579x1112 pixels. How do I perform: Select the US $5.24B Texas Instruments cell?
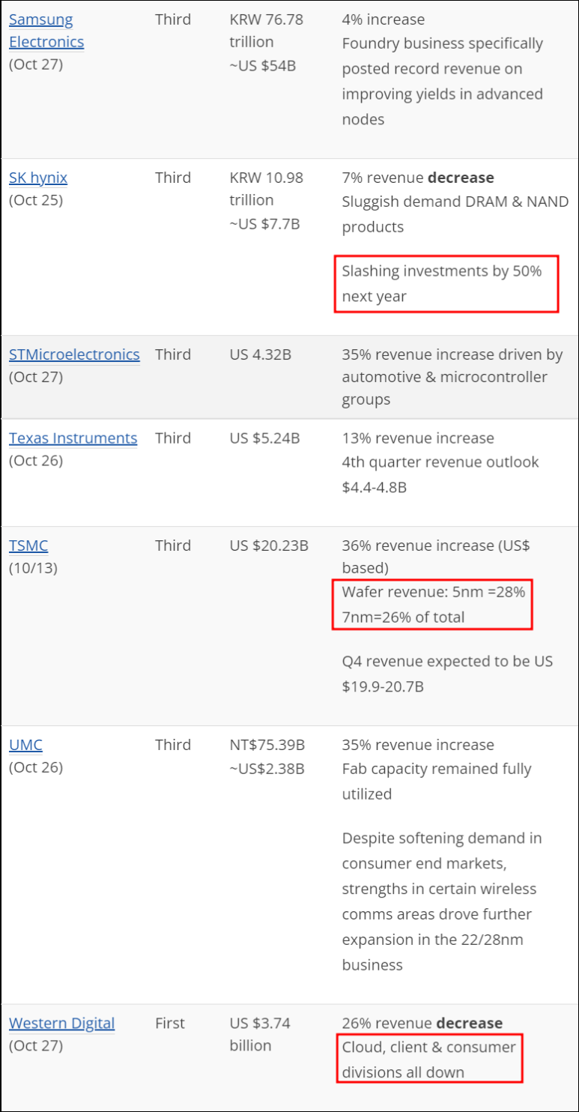264,438
